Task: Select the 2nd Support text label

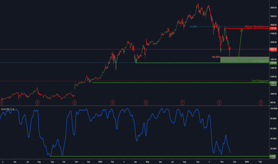Action: pos(260,81)
